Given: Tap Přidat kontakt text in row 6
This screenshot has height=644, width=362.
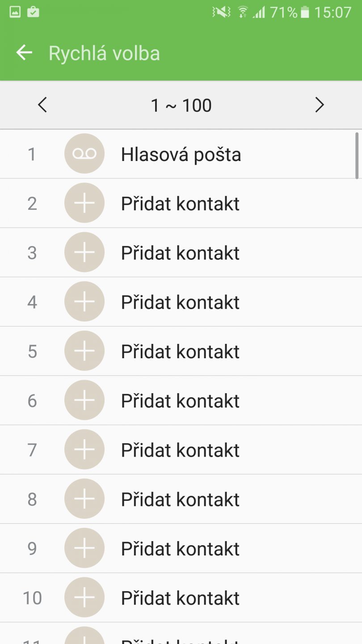Looking at the screenshot, I should click(x=180, y=401).
